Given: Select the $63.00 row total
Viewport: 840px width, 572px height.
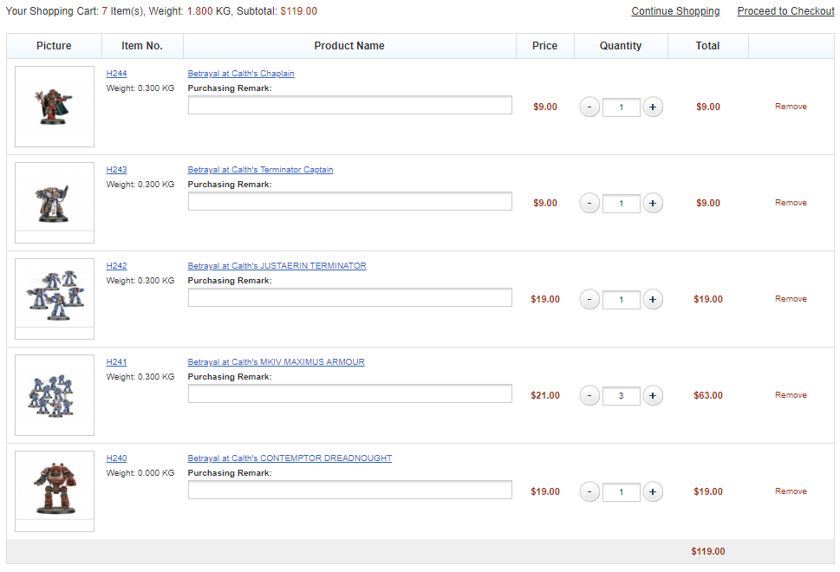Looking at the screenshot, I should [708, 395].
